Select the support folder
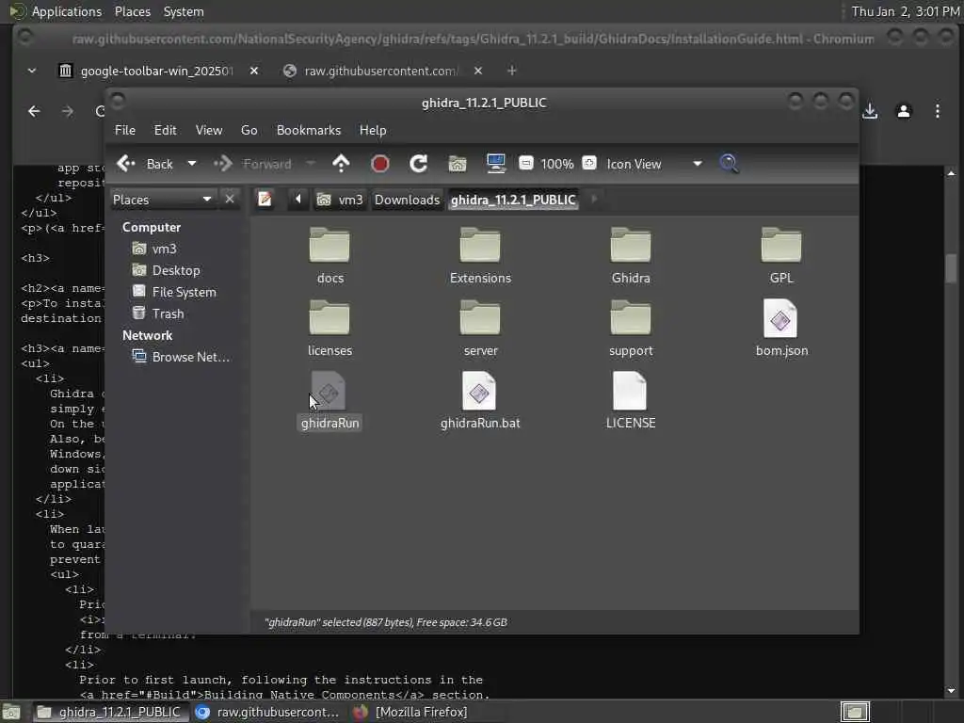Image resolution: width=964 pixels, height=723 pixels. [631, 329]
